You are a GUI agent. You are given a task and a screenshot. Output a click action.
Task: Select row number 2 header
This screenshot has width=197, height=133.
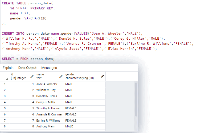[x=5, y=90]
